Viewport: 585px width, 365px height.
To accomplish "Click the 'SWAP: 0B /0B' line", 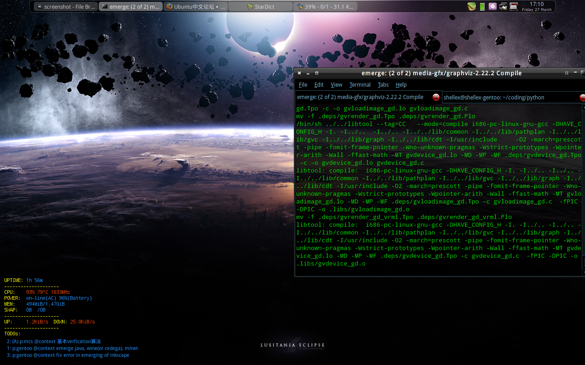I will point(25,310).
